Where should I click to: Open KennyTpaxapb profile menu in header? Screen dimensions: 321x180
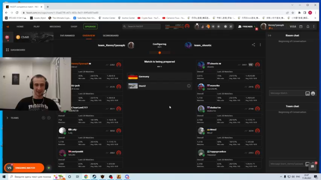(272, 26)
